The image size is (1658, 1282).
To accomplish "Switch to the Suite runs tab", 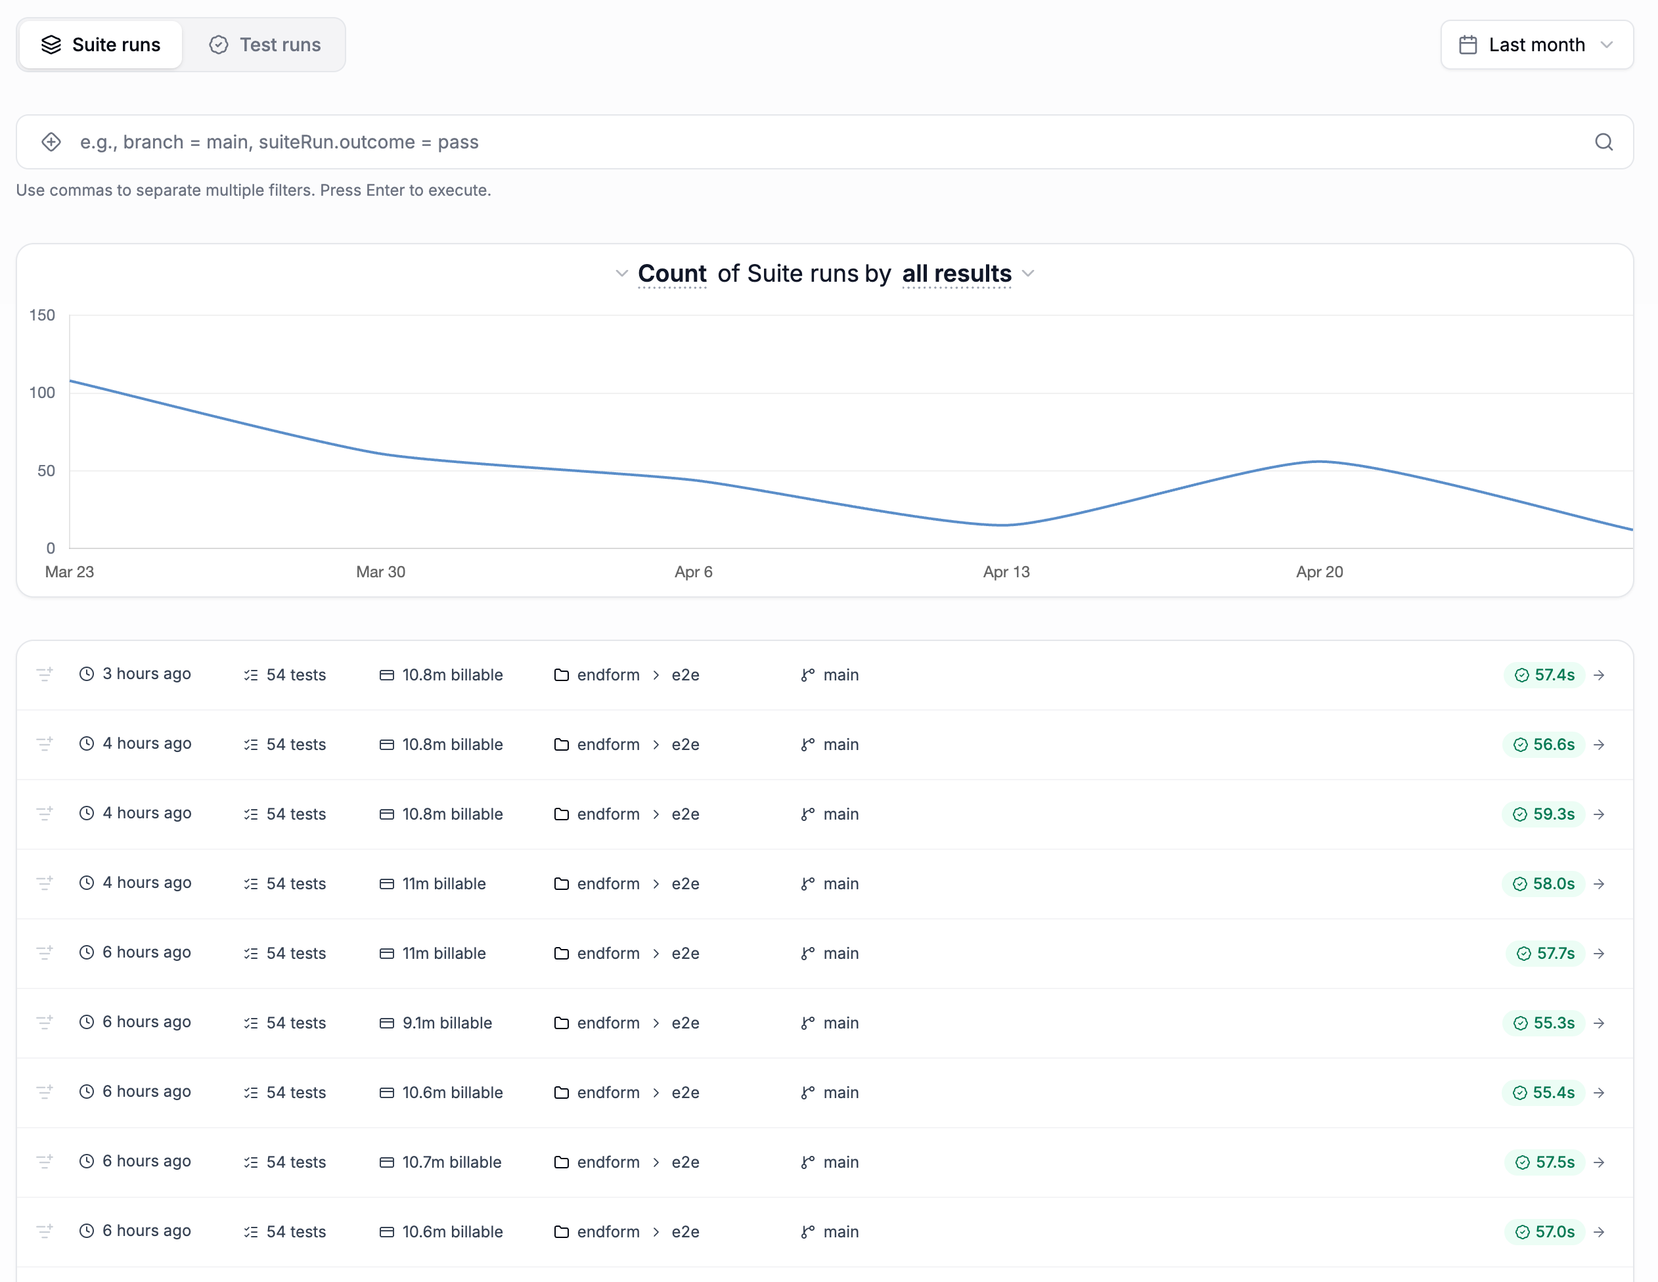I will [101, 45].
